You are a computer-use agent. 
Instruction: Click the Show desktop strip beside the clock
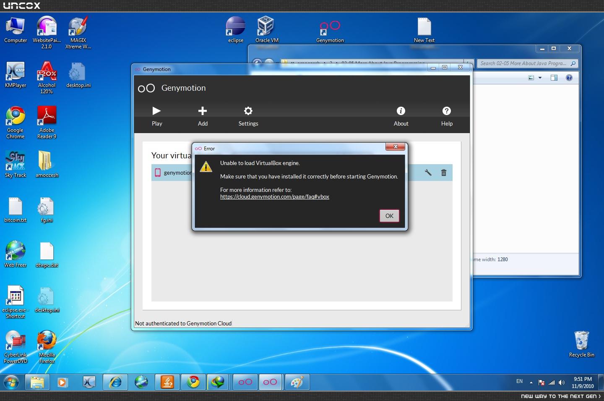[x=601, y=382]
